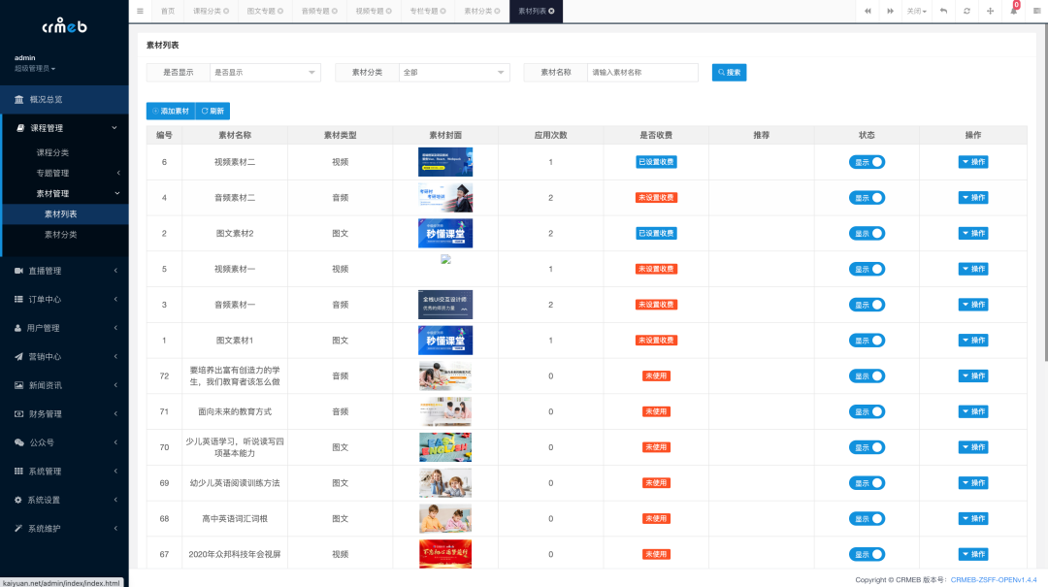Open the notification bell in the top toolbar
1048x587 pixels.
[1014, 11]
